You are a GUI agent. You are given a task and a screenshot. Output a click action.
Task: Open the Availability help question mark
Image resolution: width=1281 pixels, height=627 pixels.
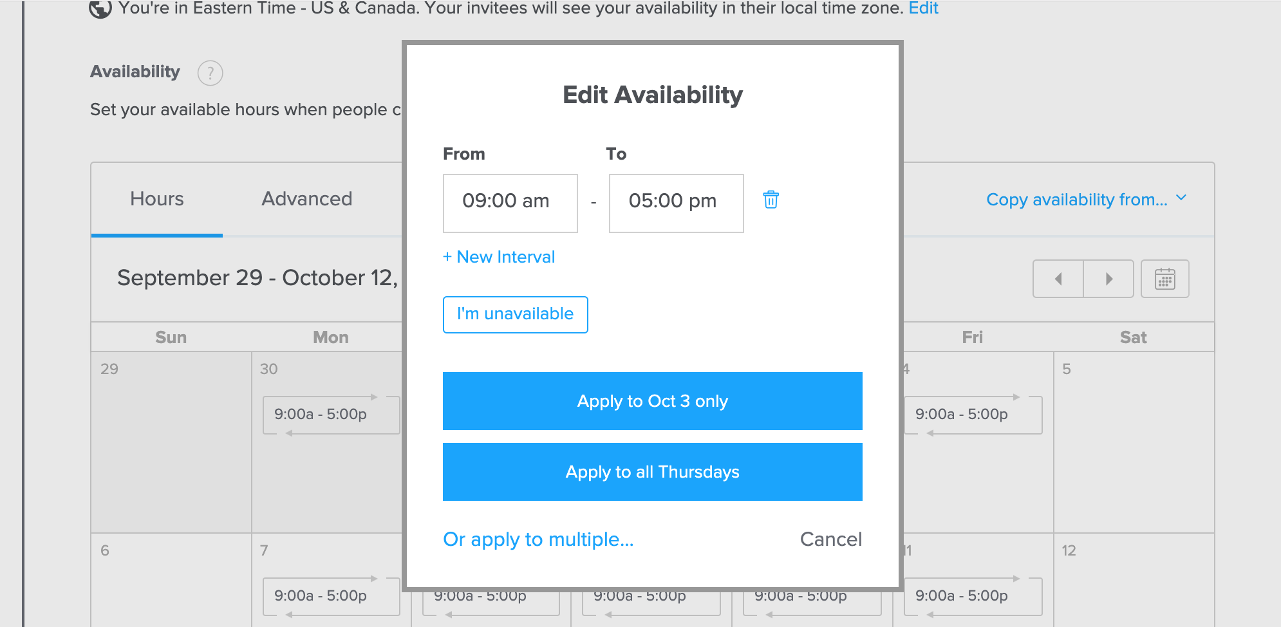209,73
